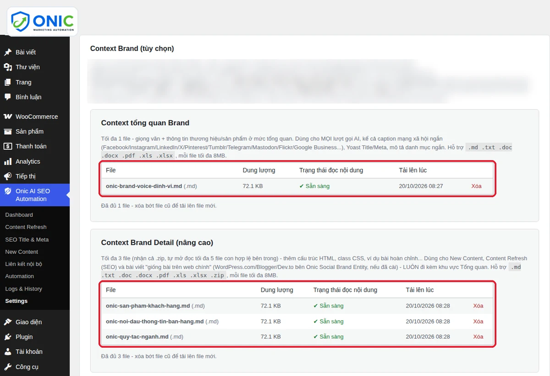Click file name onic-san-pham-khach-hang.md
This screenshot has height=376, width=550.
click(x=148, y=306)
